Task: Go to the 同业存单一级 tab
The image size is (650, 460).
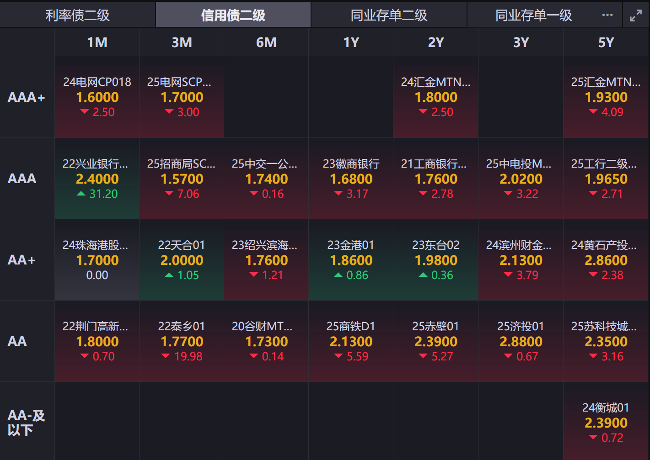Action: coord(534,15)
